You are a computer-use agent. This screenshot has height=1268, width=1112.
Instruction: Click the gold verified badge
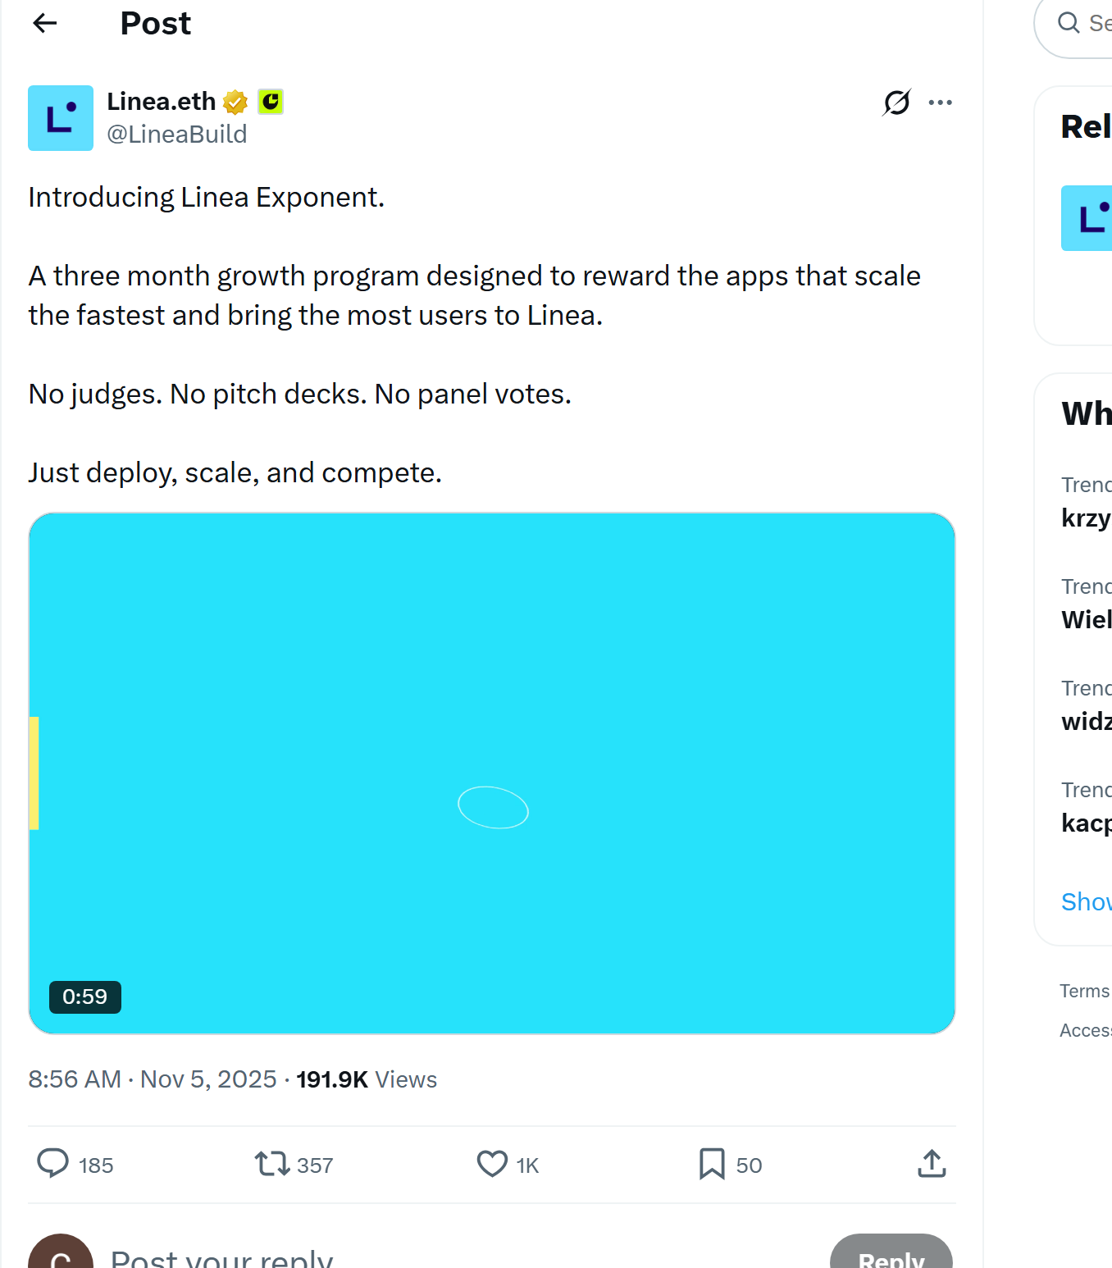pos(235,102)
